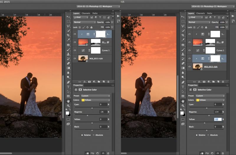
Task: Choose Relative method in left Properties panel
Action: tap(82, 135)
